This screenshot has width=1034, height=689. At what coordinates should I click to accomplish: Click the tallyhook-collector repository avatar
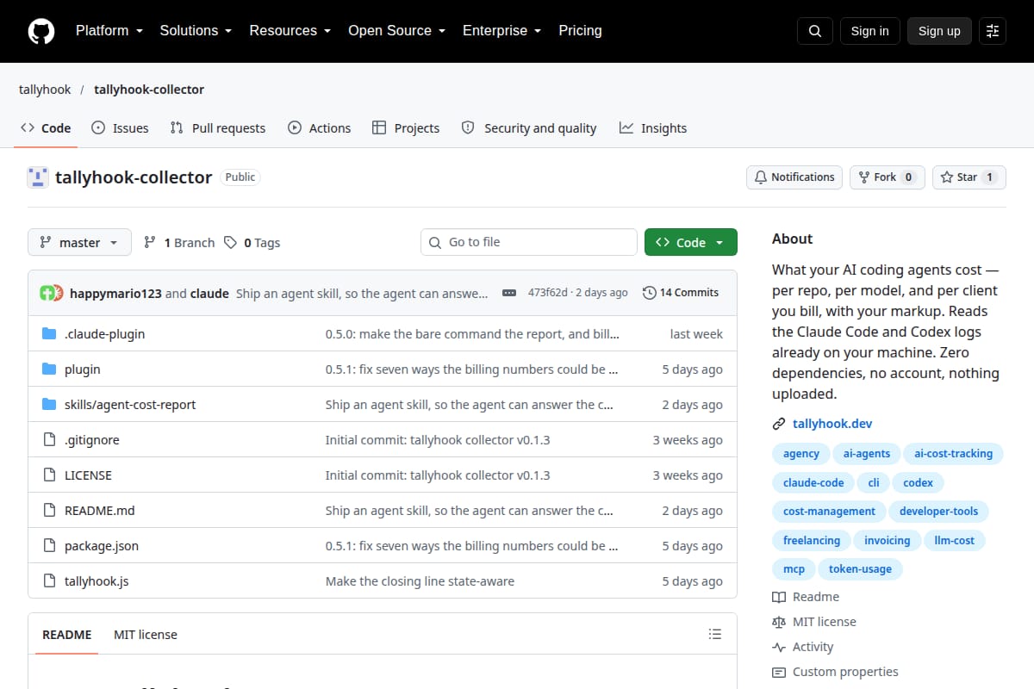[38, 177]
